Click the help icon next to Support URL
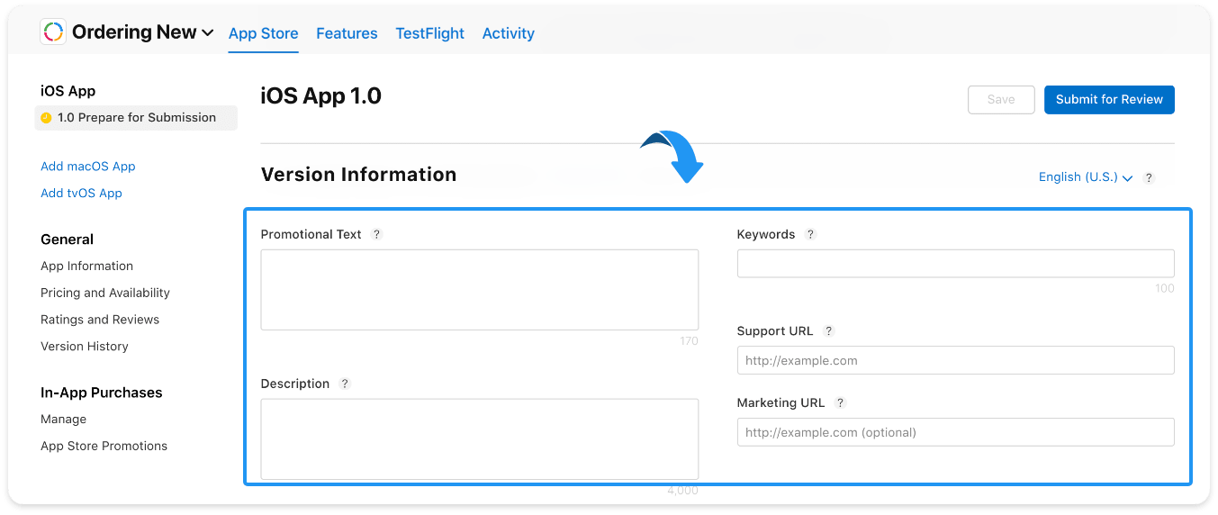Screen dimensions: 1218x515 click(829, 331)
